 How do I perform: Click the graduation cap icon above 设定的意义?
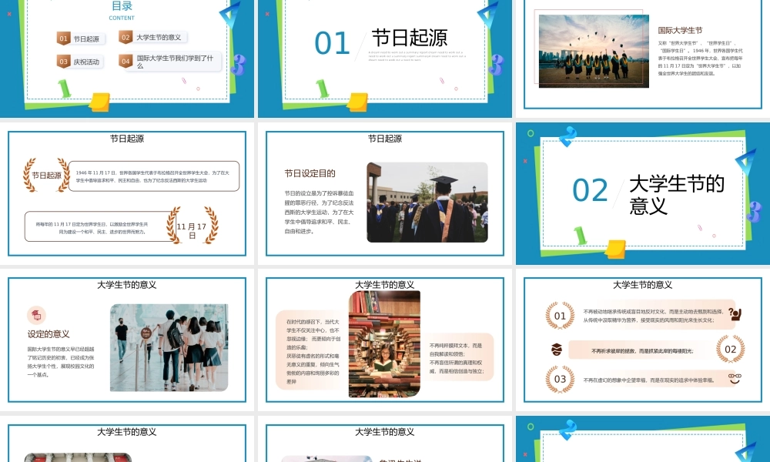click(x=36, y=315)
